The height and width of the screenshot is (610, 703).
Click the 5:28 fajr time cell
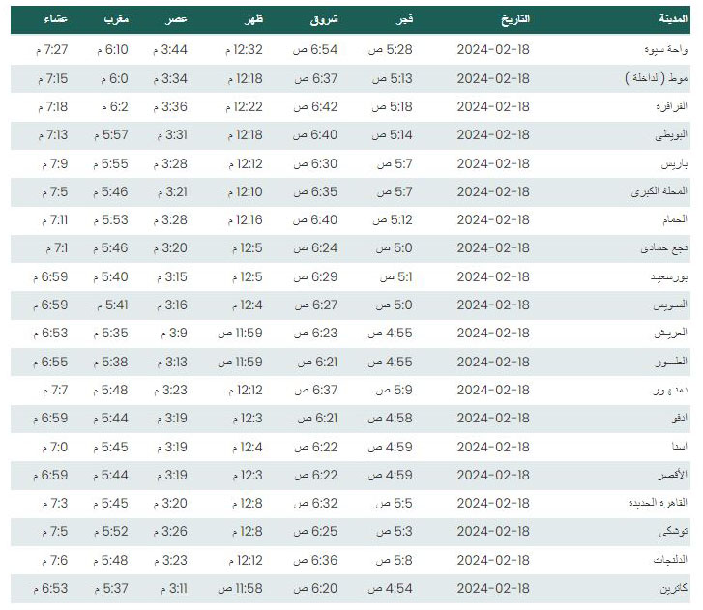point(391,49)
